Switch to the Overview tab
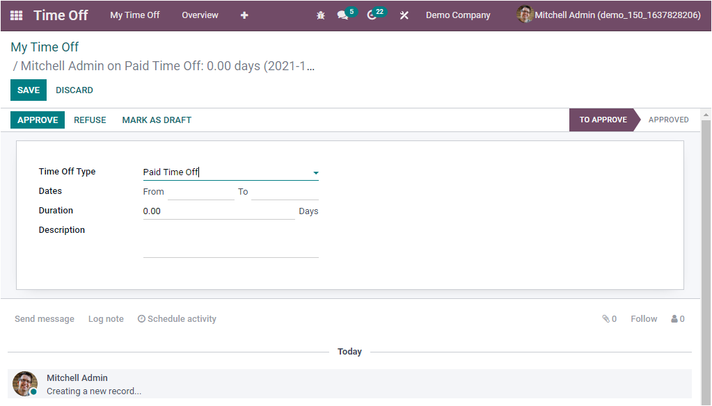The image size is (712, 406). point(200,15)
